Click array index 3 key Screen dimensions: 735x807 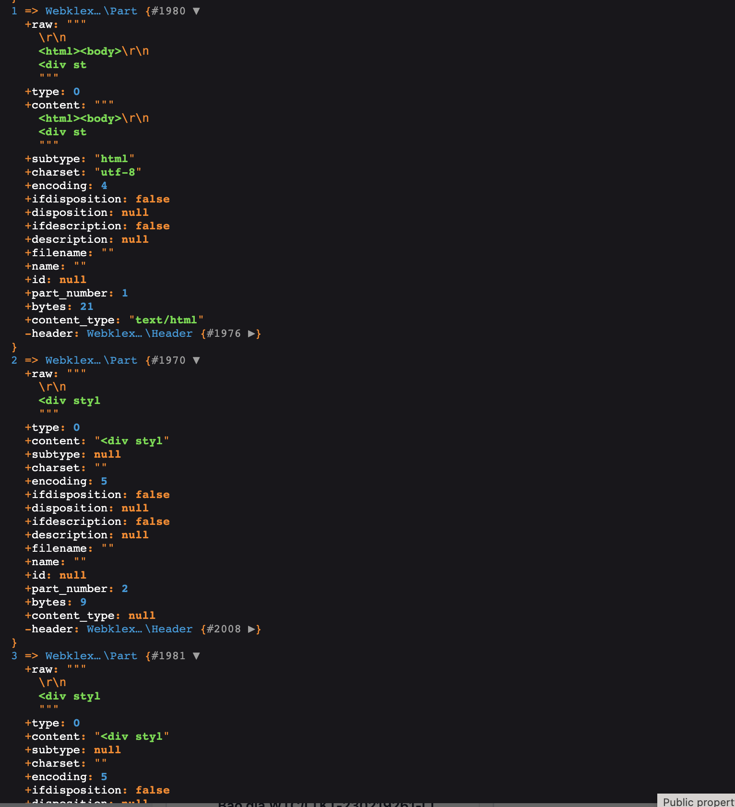14,656
